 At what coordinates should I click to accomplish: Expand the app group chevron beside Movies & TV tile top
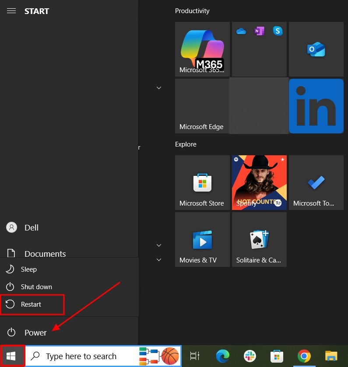(x=159, y=245)
